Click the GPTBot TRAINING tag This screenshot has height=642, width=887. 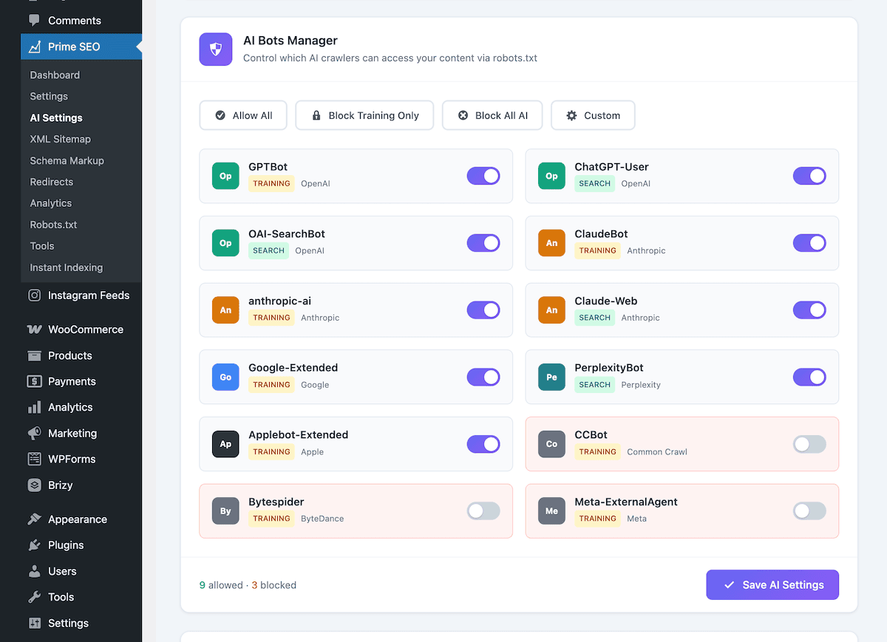click(x=271, y=183)
